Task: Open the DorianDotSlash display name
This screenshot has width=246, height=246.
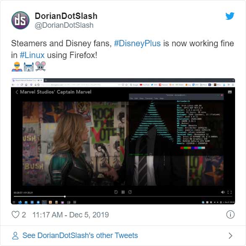Action: (66, 16)
